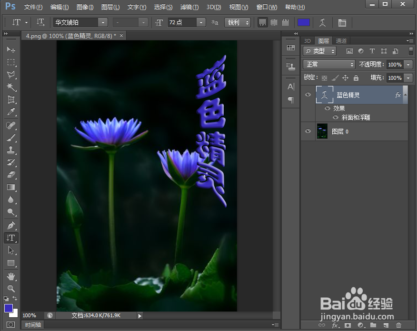Open the 滤镜 menu
417x331 pixels.
pyautogui.click(x=189, y=7)
